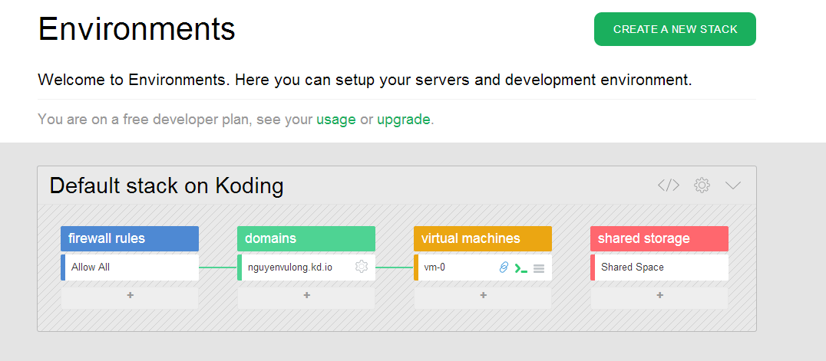Add a new firewall rule

tap(130, 296)
